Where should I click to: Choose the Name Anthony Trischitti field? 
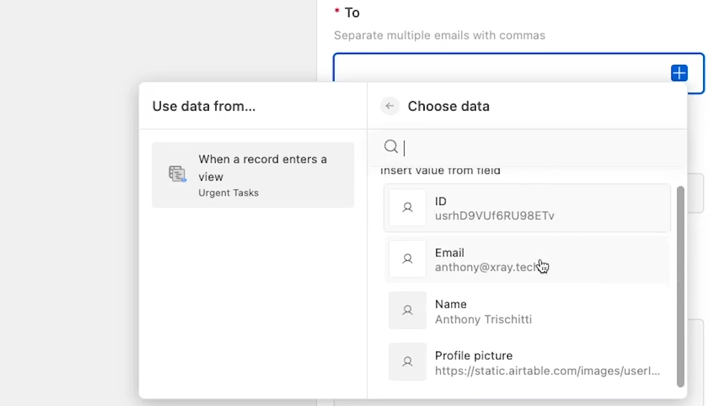click(527, 311)
